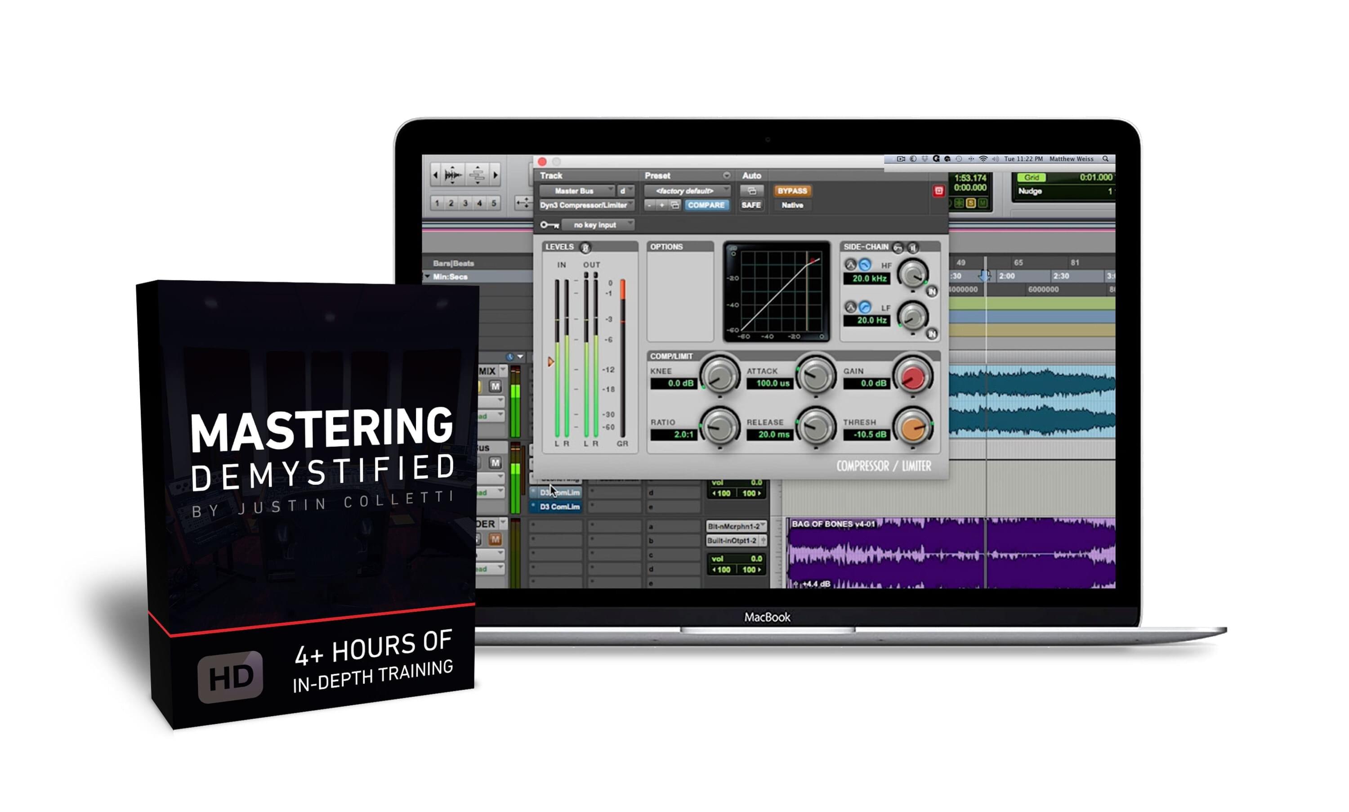Image resolution: width=1349 pixels, height=812 pixels.
Task: Click the plugin settings librarian icon beside COMPARE
Action: (x=675, y=205)
